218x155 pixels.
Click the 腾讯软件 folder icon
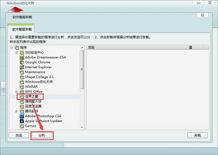click(22, 111)
